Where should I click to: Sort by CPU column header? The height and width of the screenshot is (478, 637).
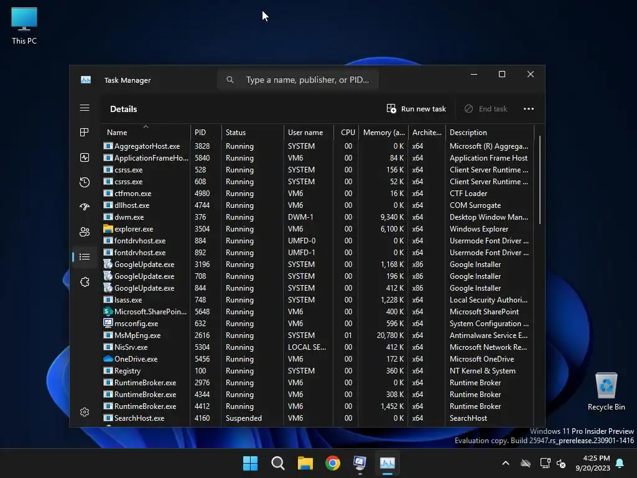coord(346,132)
